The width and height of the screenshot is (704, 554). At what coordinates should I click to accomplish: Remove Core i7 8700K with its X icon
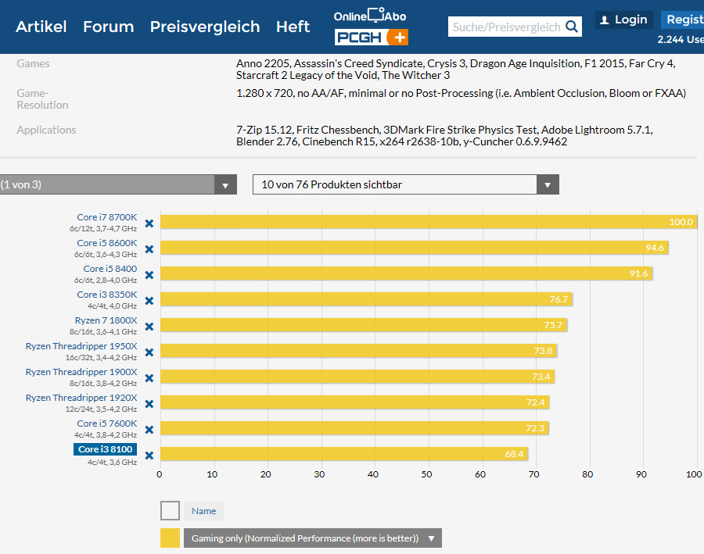(149, 223)
